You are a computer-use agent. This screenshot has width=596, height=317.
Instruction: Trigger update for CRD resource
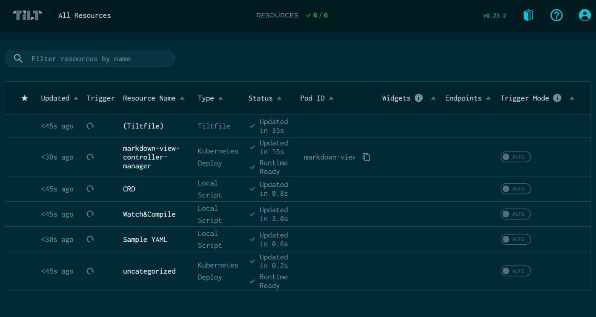click(x=90, y=188)
